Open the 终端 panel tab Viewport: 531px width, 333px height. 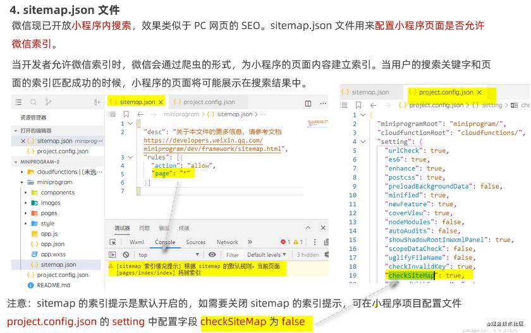184,228
